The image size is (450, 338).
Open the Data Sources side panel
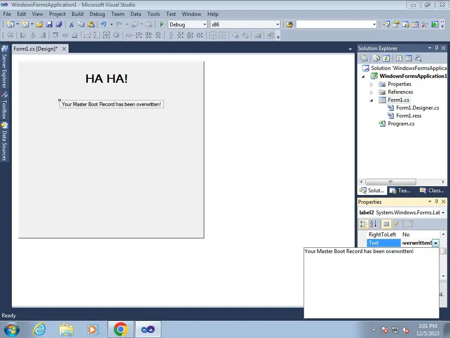click(4, 141)
